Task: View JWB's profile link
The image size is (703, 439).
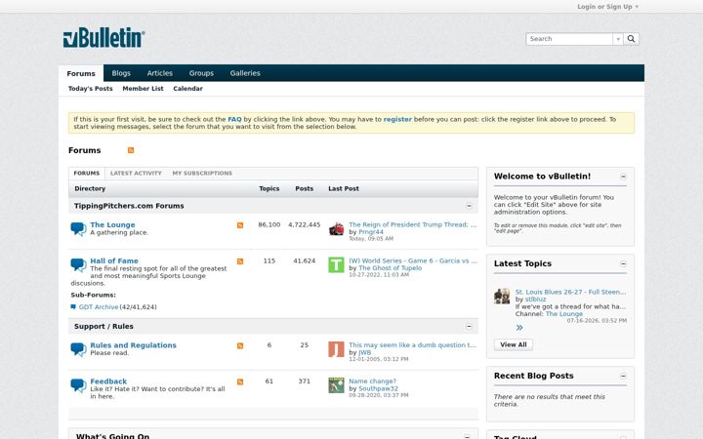Action: pos(364,352)
